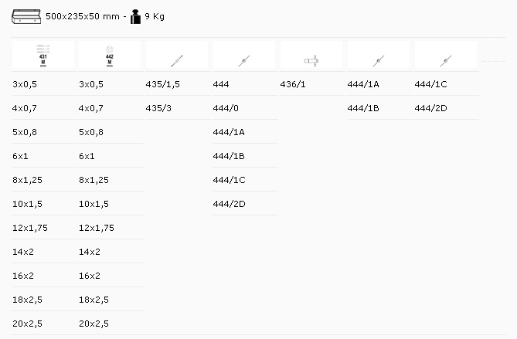The height and width of the screenshot is (339, 517).
Task: Click the case dimensions box icon
Action: [x=26, y=15]
